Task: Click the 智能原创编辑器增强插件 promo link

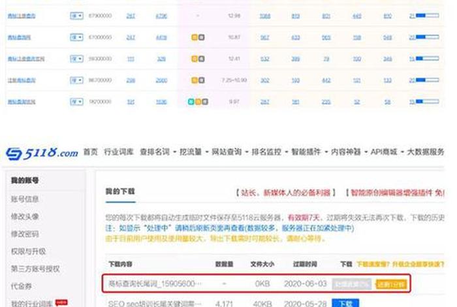Action: point(394,193)
